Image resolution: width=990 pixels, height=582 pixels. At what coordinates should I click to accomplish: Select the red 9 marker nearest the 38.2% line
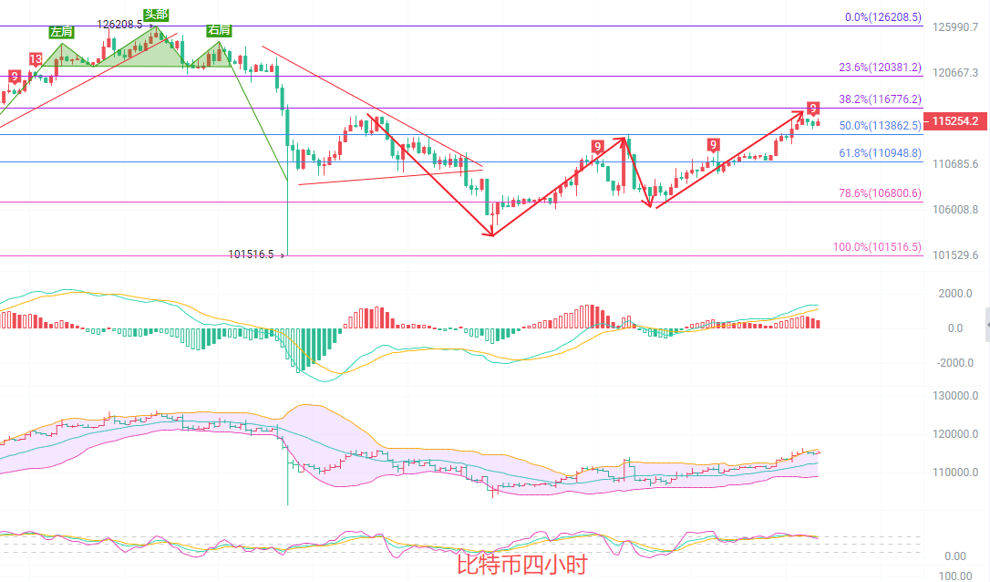(813, 109)
